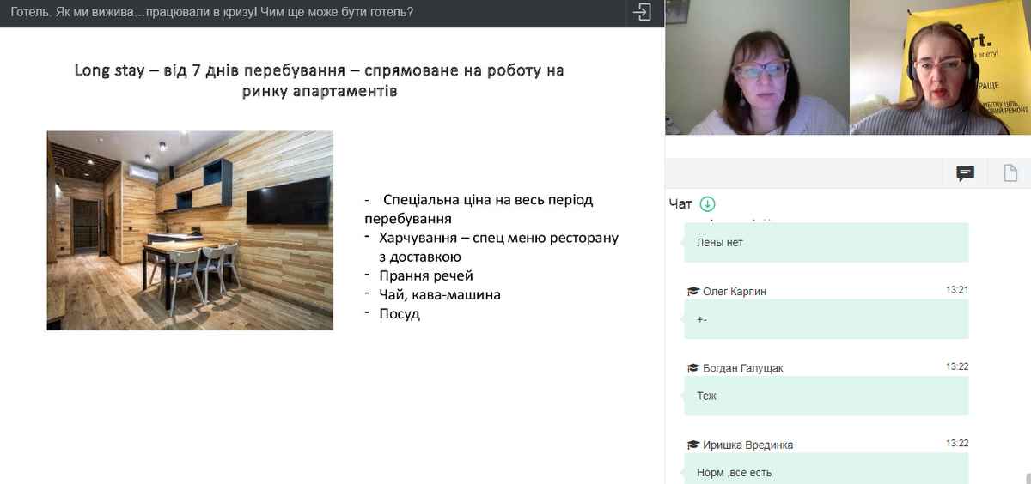Click the green scroll-down arrow beside Чат

(707, 204)
